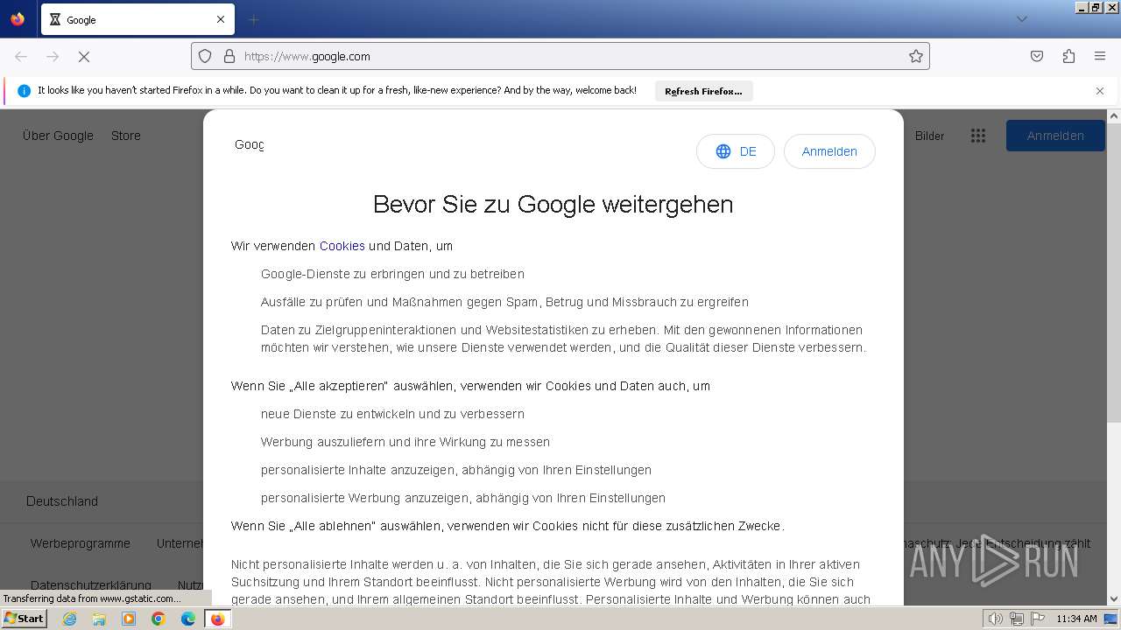Click Anmelden in the consent dialog

(x=829, y=151)
